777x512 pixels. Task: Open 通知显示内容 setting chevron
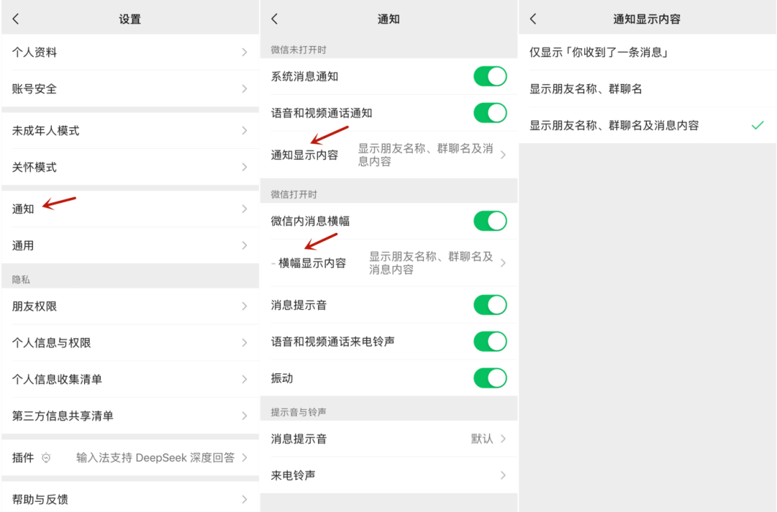[503, 155]
